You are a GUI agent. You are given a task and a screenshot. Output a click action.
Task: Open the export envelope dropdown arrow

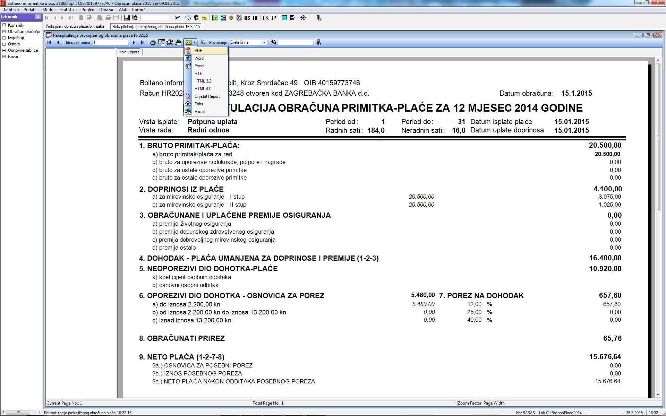click(x=195, y=42)
